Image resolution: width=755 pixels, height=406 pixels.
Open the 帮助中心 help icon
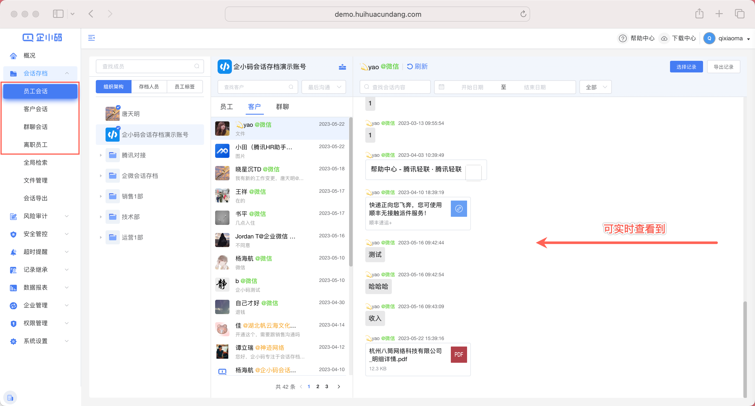622,38
